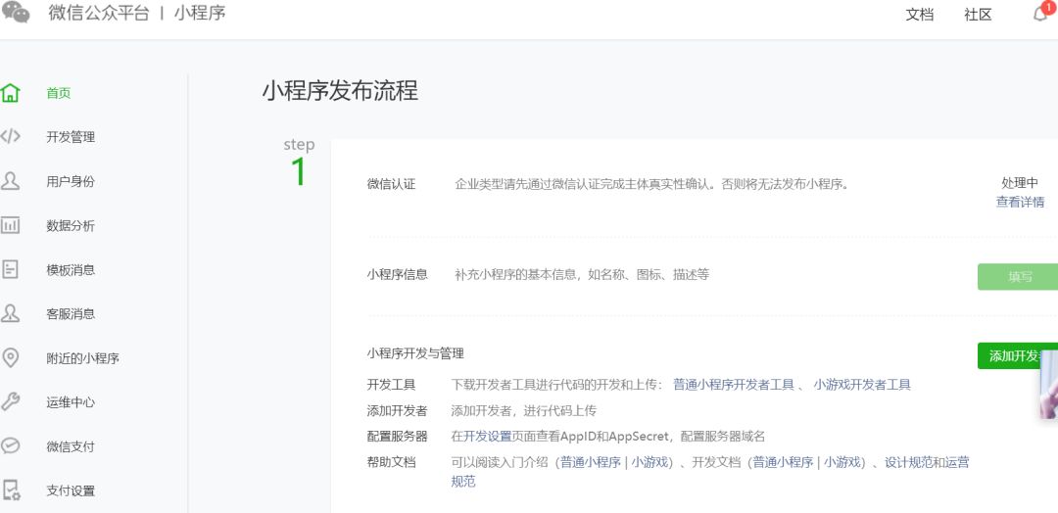Click the green 添加开发者 button

click(x=1018, y=356)
